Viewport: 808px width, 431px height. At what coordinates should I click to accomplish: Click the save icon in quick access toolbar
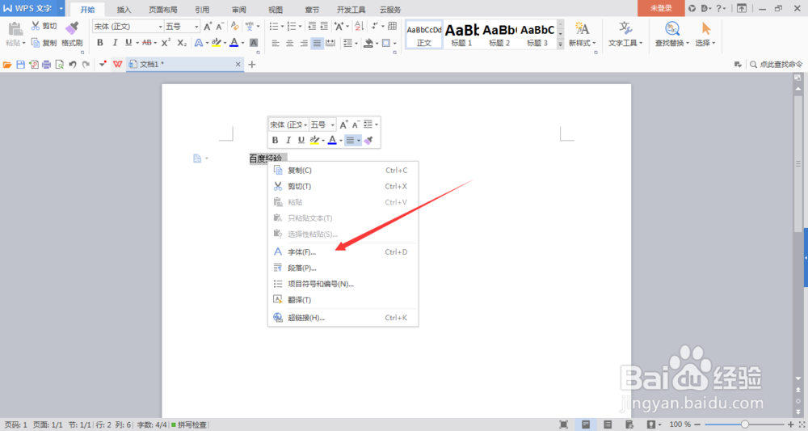click(x=21, y=65)
